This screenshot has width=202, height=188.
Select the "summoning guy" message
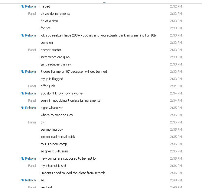coord(52,129)
